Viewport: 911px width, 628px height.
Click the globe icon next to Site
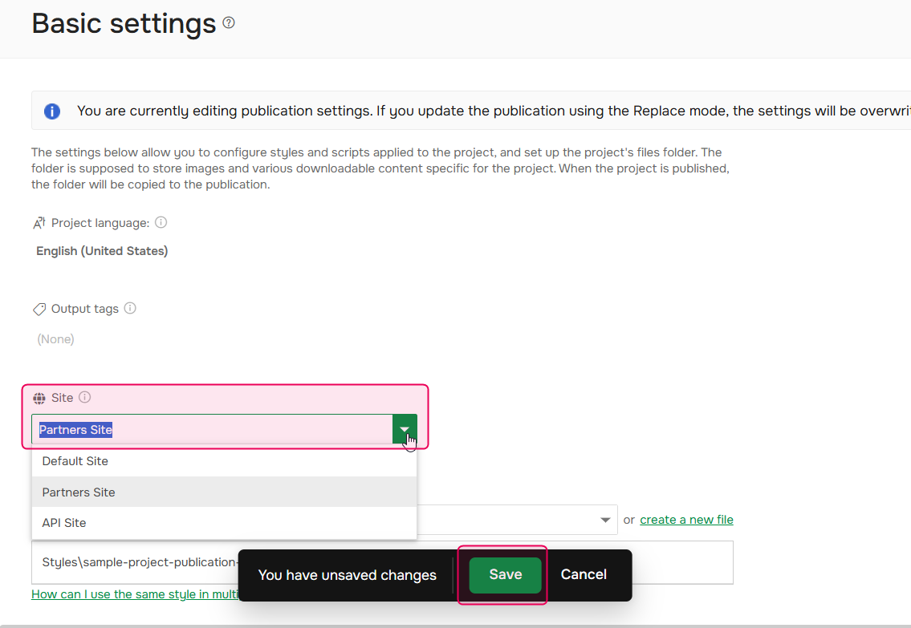[x=39, y=398]
